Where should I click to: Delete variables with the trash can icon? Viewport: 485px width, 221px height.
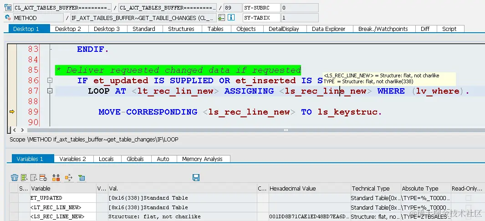15,177
